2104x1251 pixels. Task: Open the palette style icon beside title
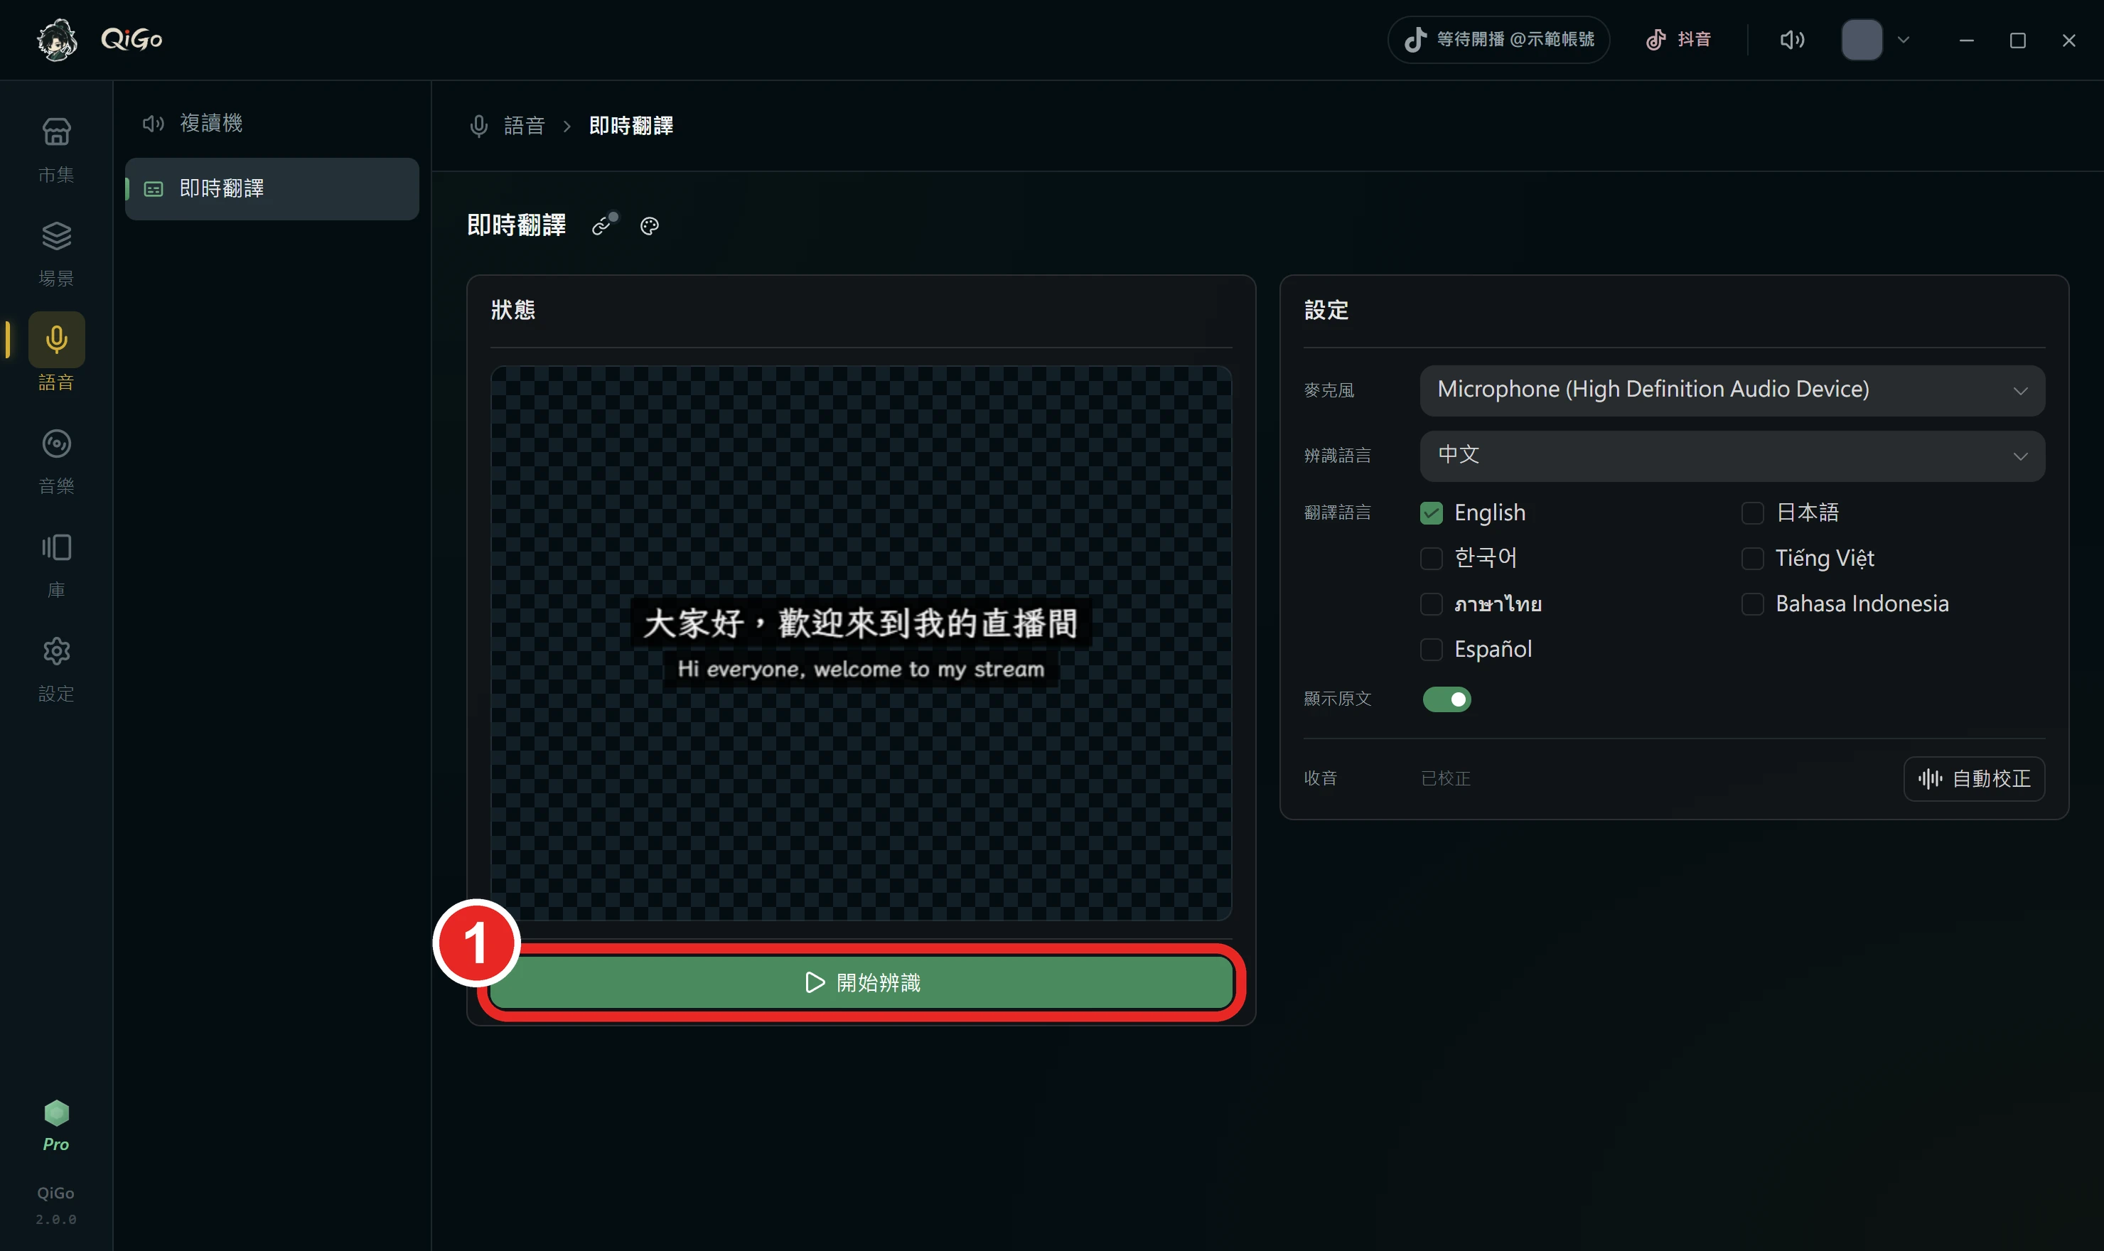pos(649,226)
